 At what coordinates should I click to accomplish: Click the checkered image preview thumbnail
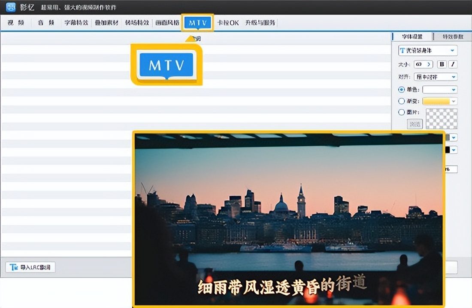pyautogui.click(x=441, y=118)
